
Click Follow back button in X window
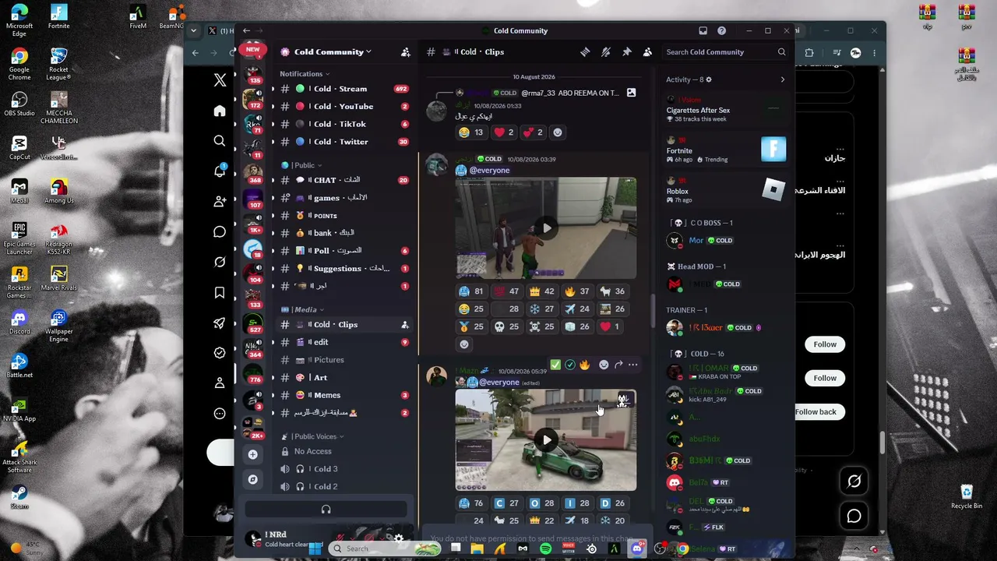click(x=816, y=411)
